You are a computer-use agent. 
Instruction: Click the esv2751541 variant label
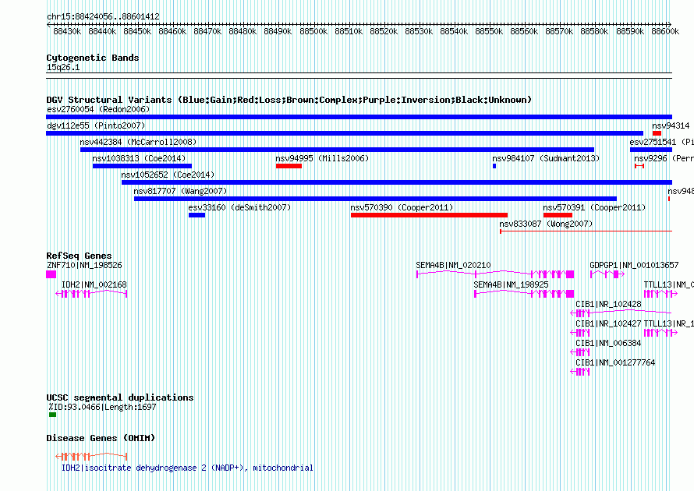662,142
